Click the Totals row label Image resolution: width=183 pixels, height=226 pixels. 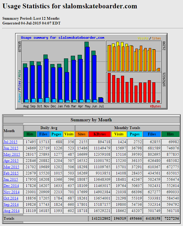(x=9, y=219)
